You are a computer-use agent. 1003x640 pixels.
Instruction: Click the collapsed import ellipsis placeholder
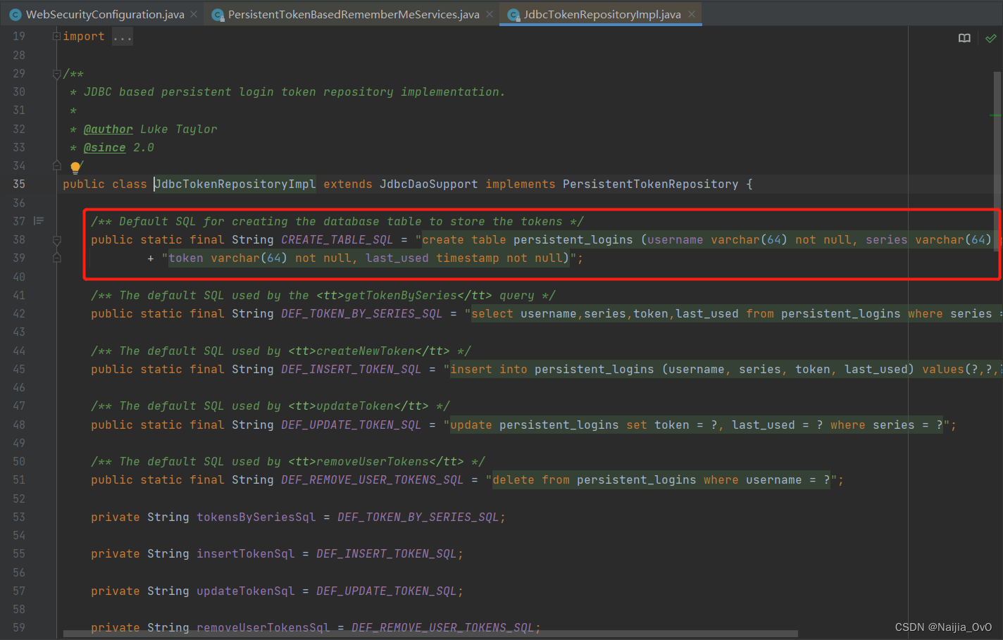123,37
